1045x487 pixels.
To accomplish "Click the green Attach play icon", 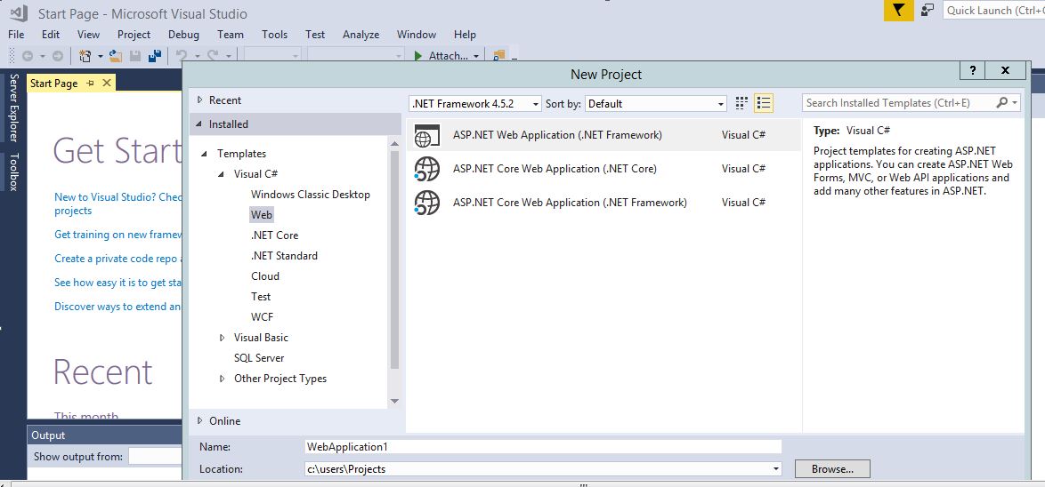I will pos(417,56).
